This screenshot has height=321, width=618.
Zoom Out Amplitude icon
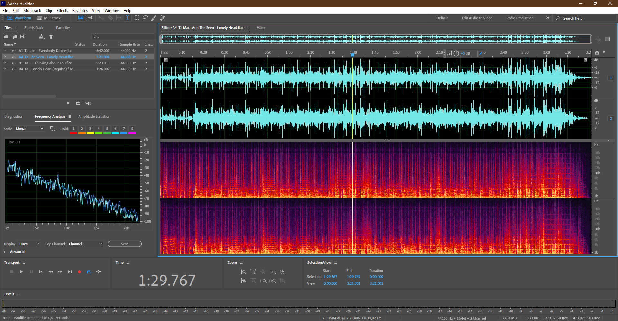[244, 281]
